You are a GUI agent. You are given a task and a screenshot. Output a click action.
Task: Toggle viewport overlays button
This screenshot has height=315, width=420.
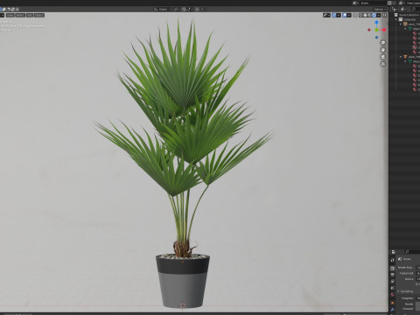tap(345, 15)
